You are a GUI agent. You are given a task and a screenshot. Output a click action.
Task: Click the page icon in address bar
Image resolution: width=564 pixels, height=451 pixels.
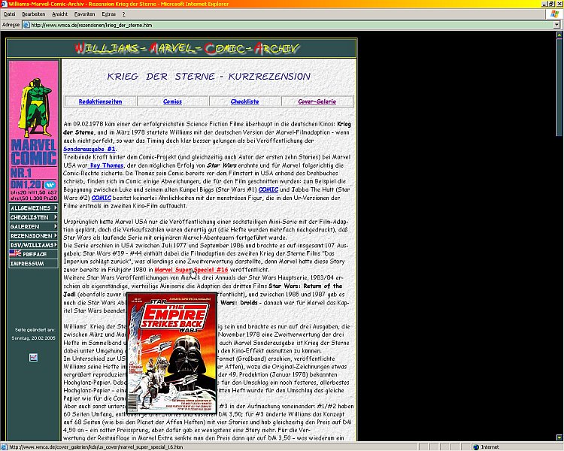26,25
